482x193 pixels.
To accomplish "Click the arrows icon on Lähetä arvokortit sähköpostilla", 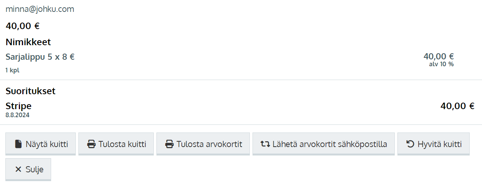I will pos(265,144).
